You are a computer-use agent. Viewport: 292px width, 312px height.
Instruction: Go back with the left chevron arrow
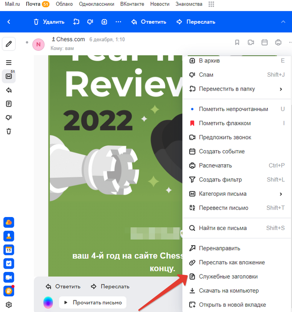pyautogui.click(x=9, y=22)
